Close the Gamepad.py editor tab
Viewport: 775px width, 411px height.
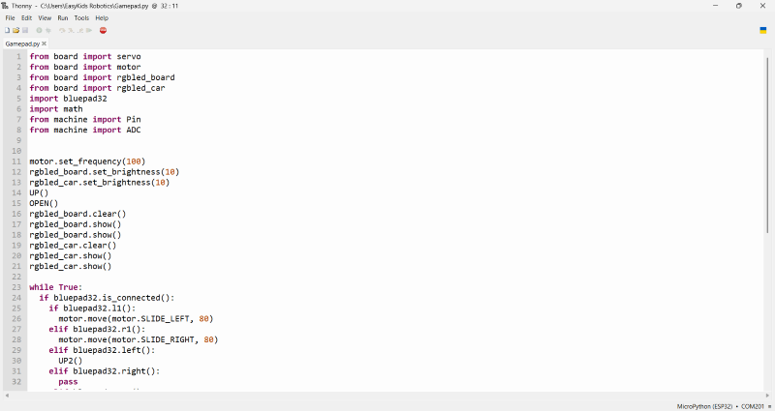coord(45,44)
